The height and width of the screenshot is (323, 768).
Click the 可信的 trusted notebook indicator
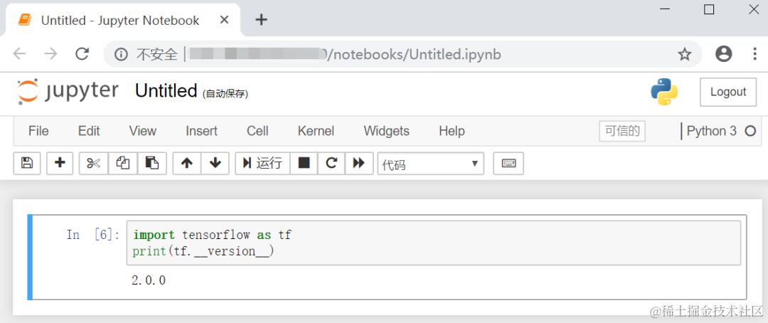[622, 132]
